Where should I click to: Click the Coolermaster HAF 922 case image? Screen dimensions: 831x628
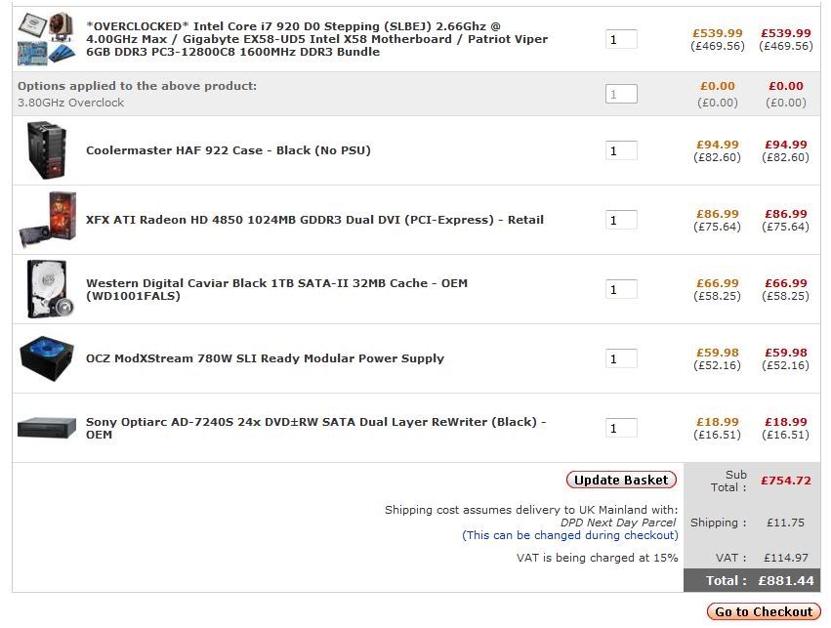(46, 150)
